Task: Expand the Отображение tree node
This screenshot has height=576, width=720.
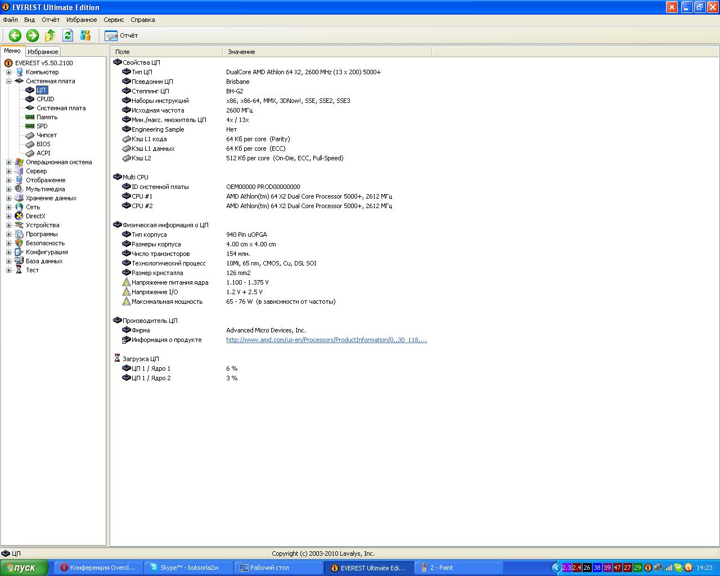Action: [8, 180]
